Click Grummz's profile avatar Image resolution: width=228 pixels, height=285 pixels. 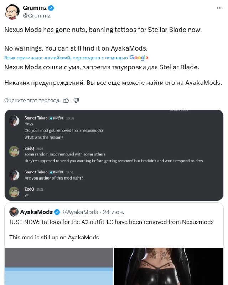(x=12, y=12)
